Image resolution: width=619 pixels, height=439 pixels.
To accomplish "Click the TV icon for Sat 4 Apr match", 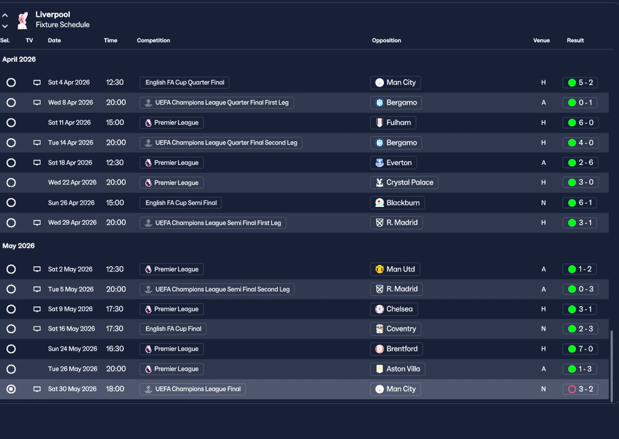I will tap(37, 83).
